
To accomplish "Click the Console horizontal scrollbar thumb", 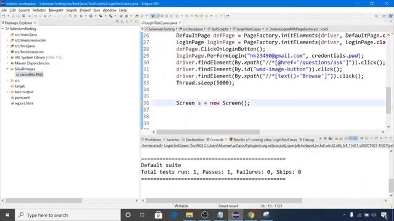I will point(224,201).
